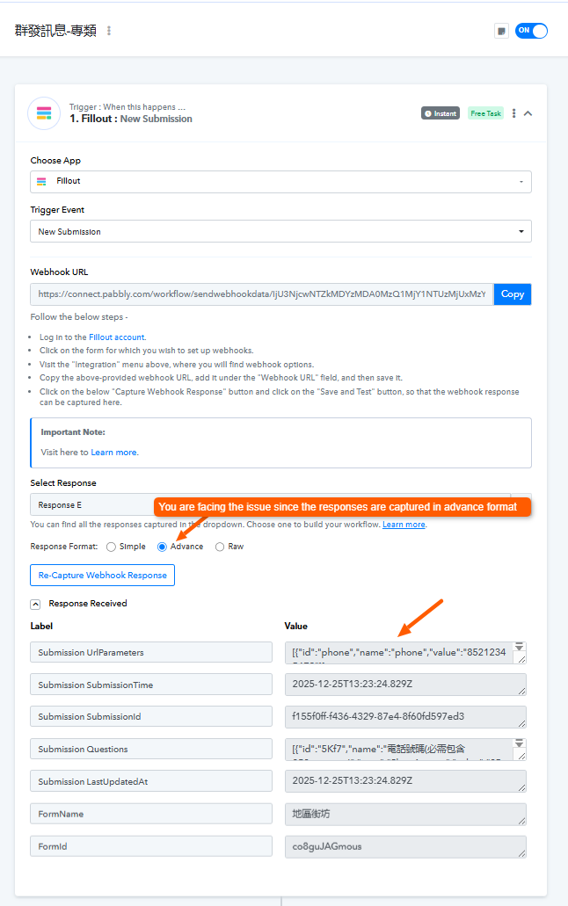Select the Raw response format

220,547
